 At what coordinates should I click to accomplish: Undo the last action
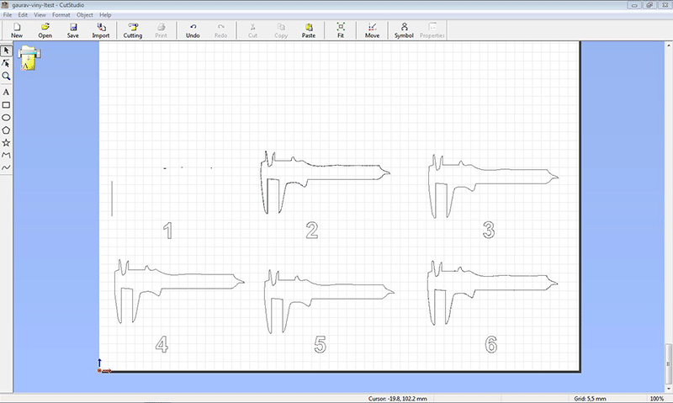[x=193, y=30]
